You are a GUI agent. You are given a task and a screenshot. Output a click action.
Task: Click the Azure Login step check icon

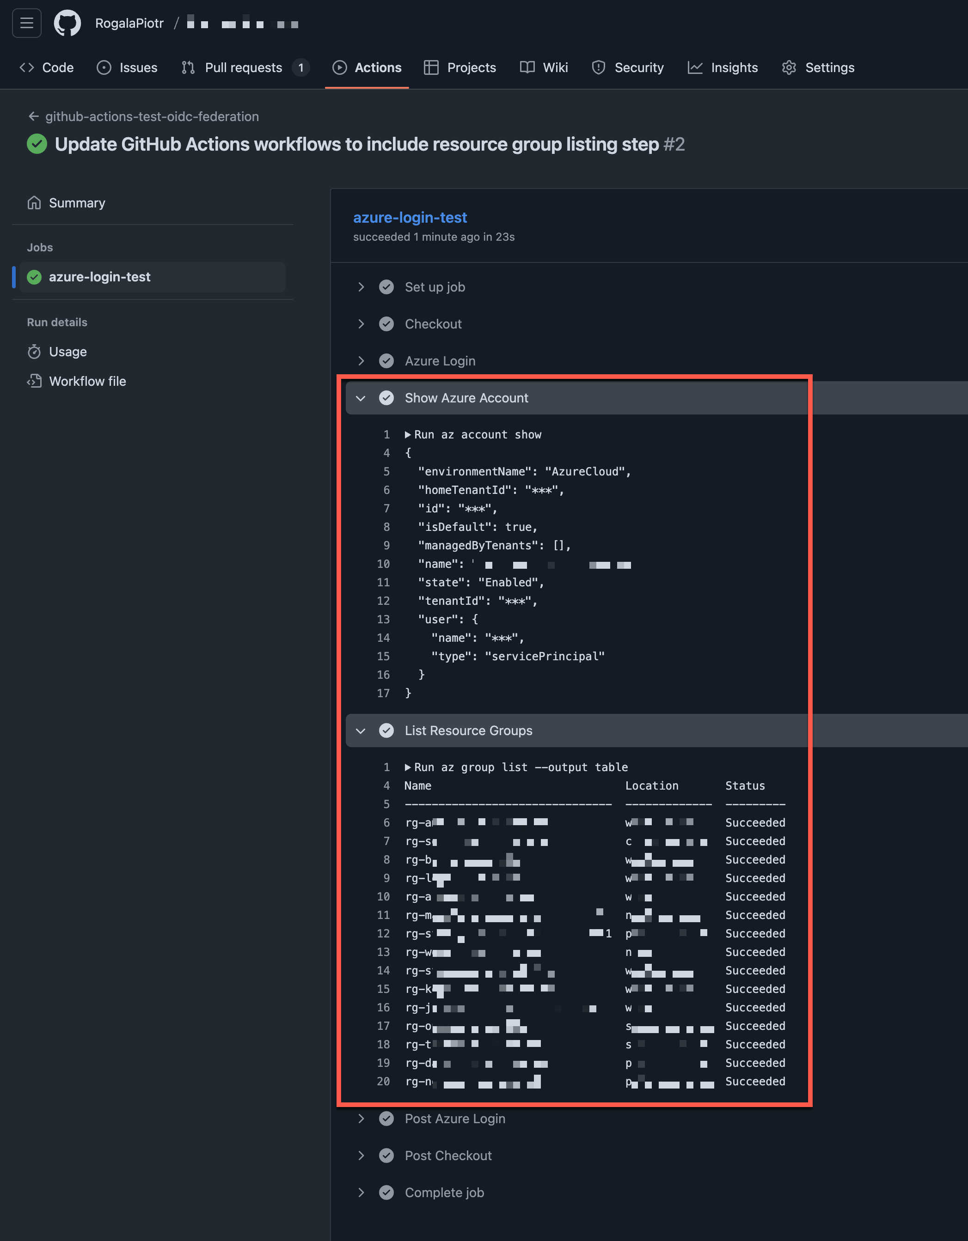386,361
